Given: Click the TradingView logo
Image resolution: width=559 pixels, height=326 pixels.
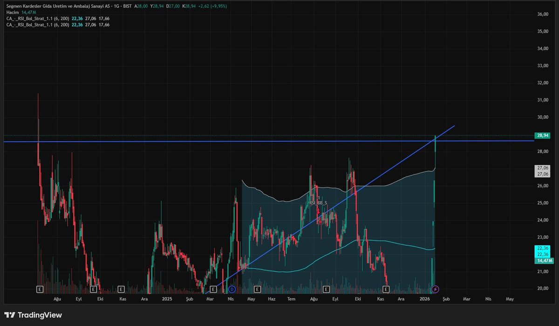Looking at the screenshot, I should tap(33, 315).
